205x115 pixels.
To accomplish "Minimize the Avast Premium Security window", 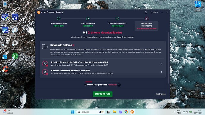I will [162, 12].
